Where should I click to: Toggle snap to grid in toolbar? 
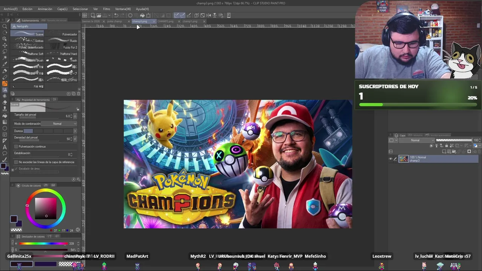[189, 15]
